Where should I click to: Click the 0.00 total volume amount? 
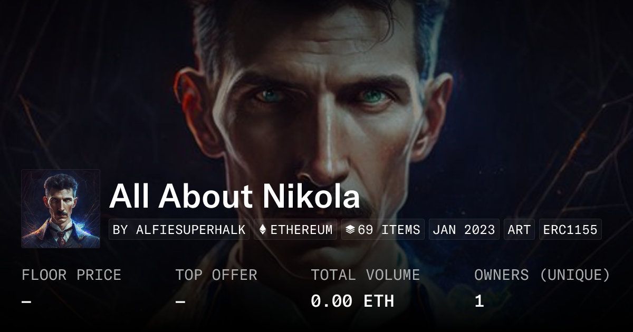pyautogui.click(x=332, y=301)
